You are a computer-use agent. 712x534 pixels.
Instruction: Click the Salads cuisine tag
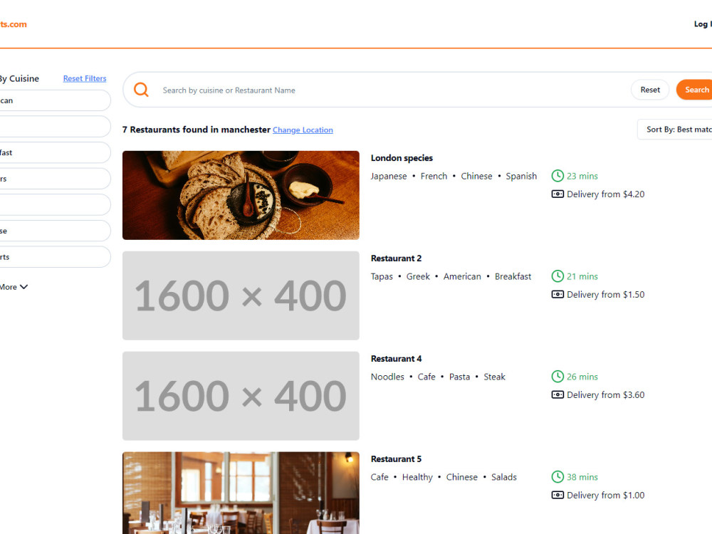pos(504,477)
